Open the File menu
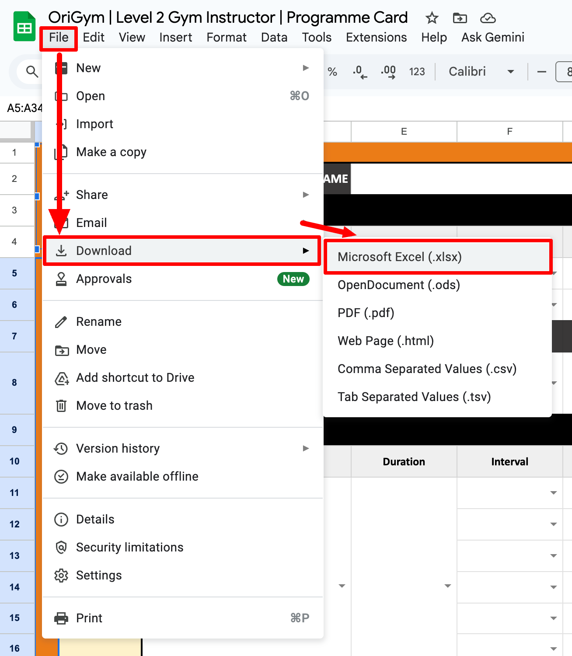This screenshot has height=656, width=572. 59,38
